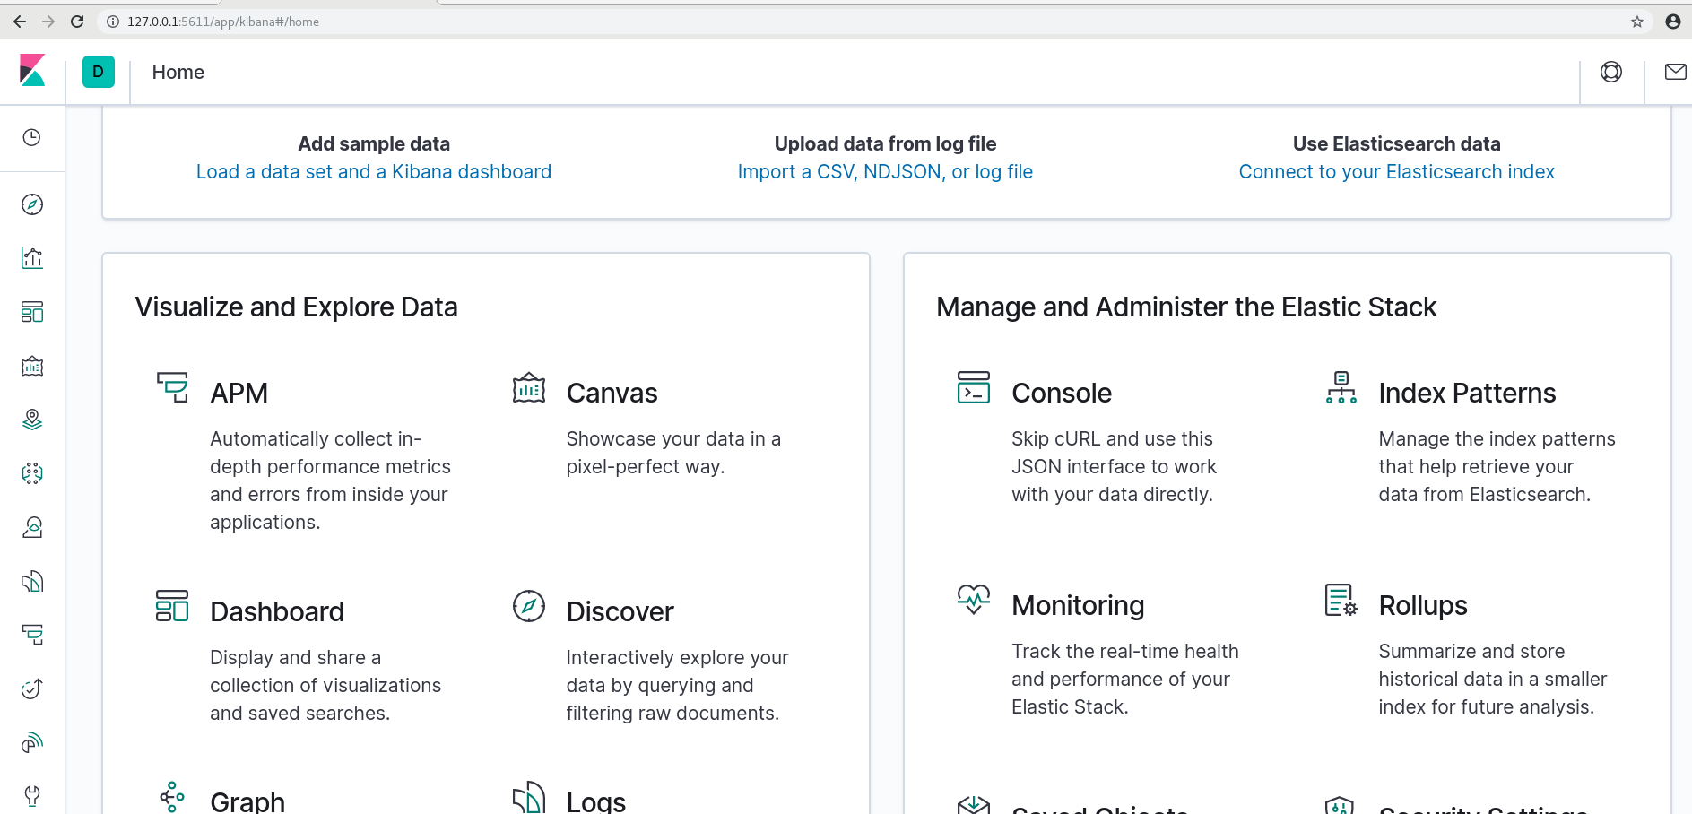Screen dimensions: 1692x814
Task: Click the Home breadcrumb
Action: pos(178,73)
